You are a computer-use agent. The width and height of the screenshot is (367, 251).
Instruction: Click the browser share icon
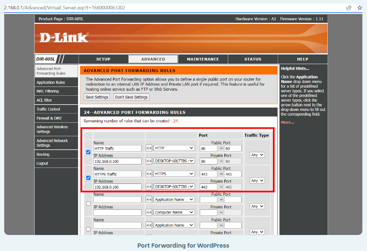pos(349,8)
